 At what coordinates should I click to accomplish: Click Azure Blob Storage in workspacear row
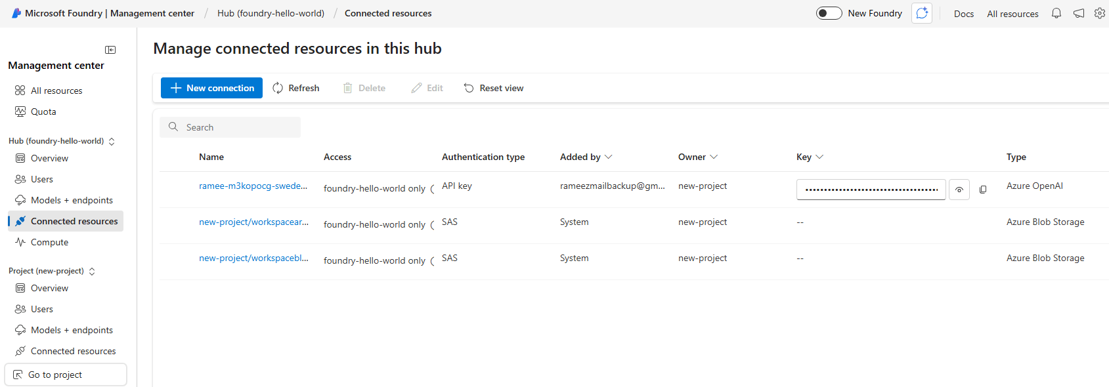[1045, 222]
